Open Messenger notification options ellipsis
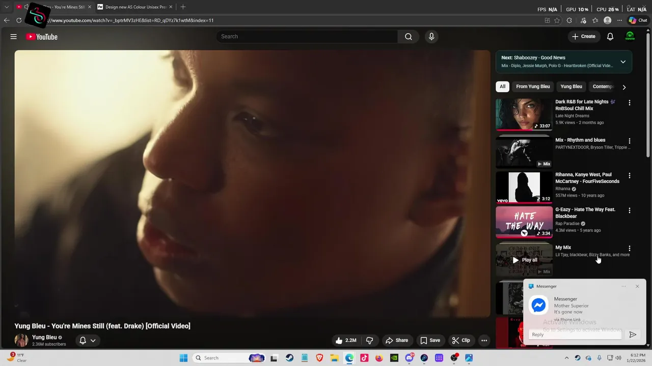This screenshot has height=366, width=652. coord(623,286)
